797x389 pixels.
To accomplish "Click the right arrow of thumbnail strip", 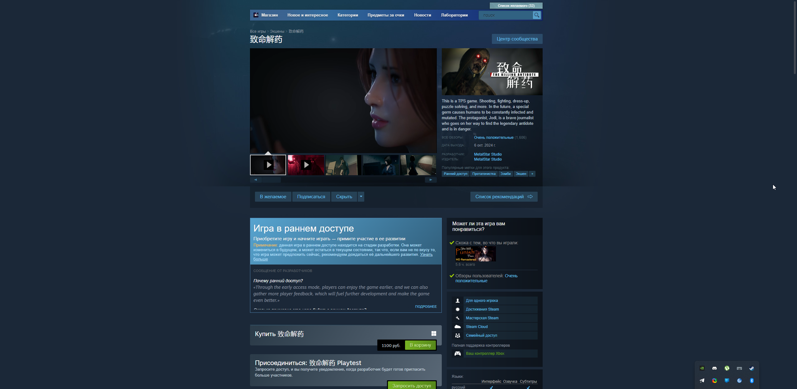I will pos(431,180).
